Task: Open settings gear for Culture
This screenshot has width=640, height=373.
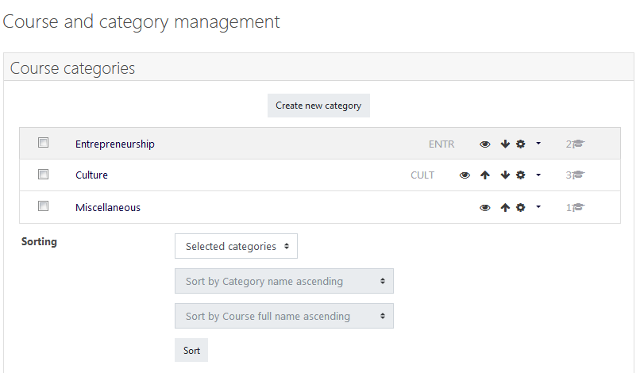Action: (x=520, y=175)
